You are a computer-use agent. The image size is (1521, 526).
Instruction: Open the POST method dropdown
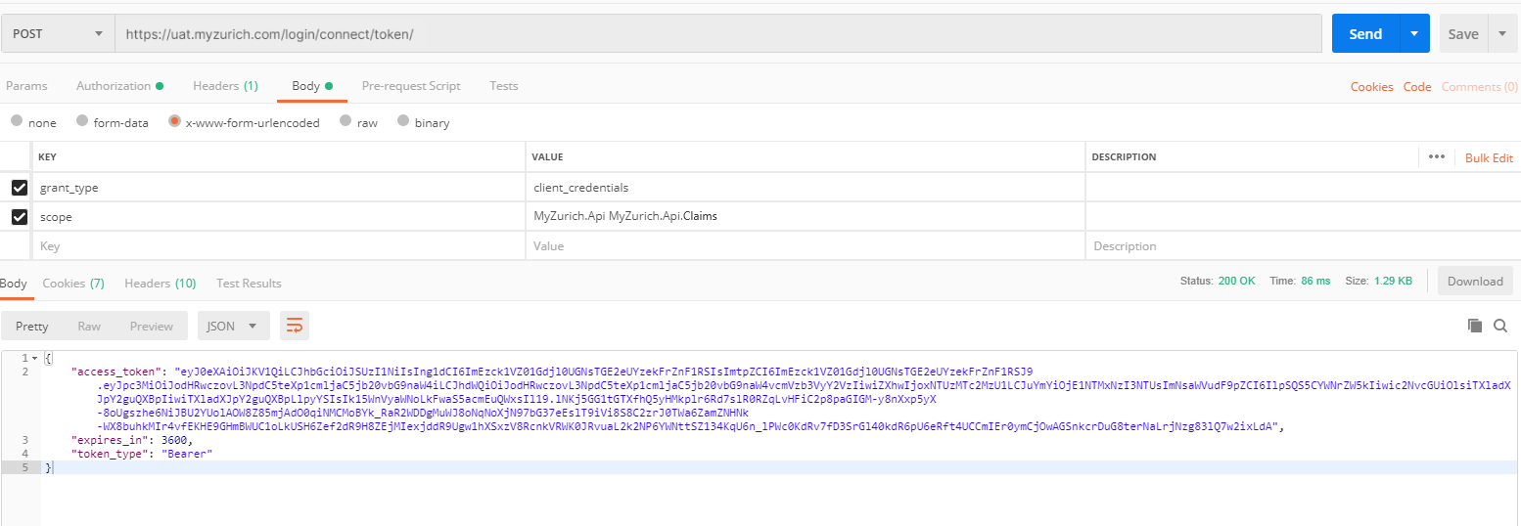pos(57,34)
